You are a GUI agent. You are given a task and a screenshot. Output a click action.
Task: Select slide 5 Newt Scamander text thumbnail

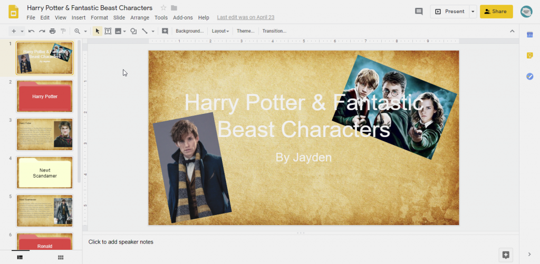[x=45, y=211]
